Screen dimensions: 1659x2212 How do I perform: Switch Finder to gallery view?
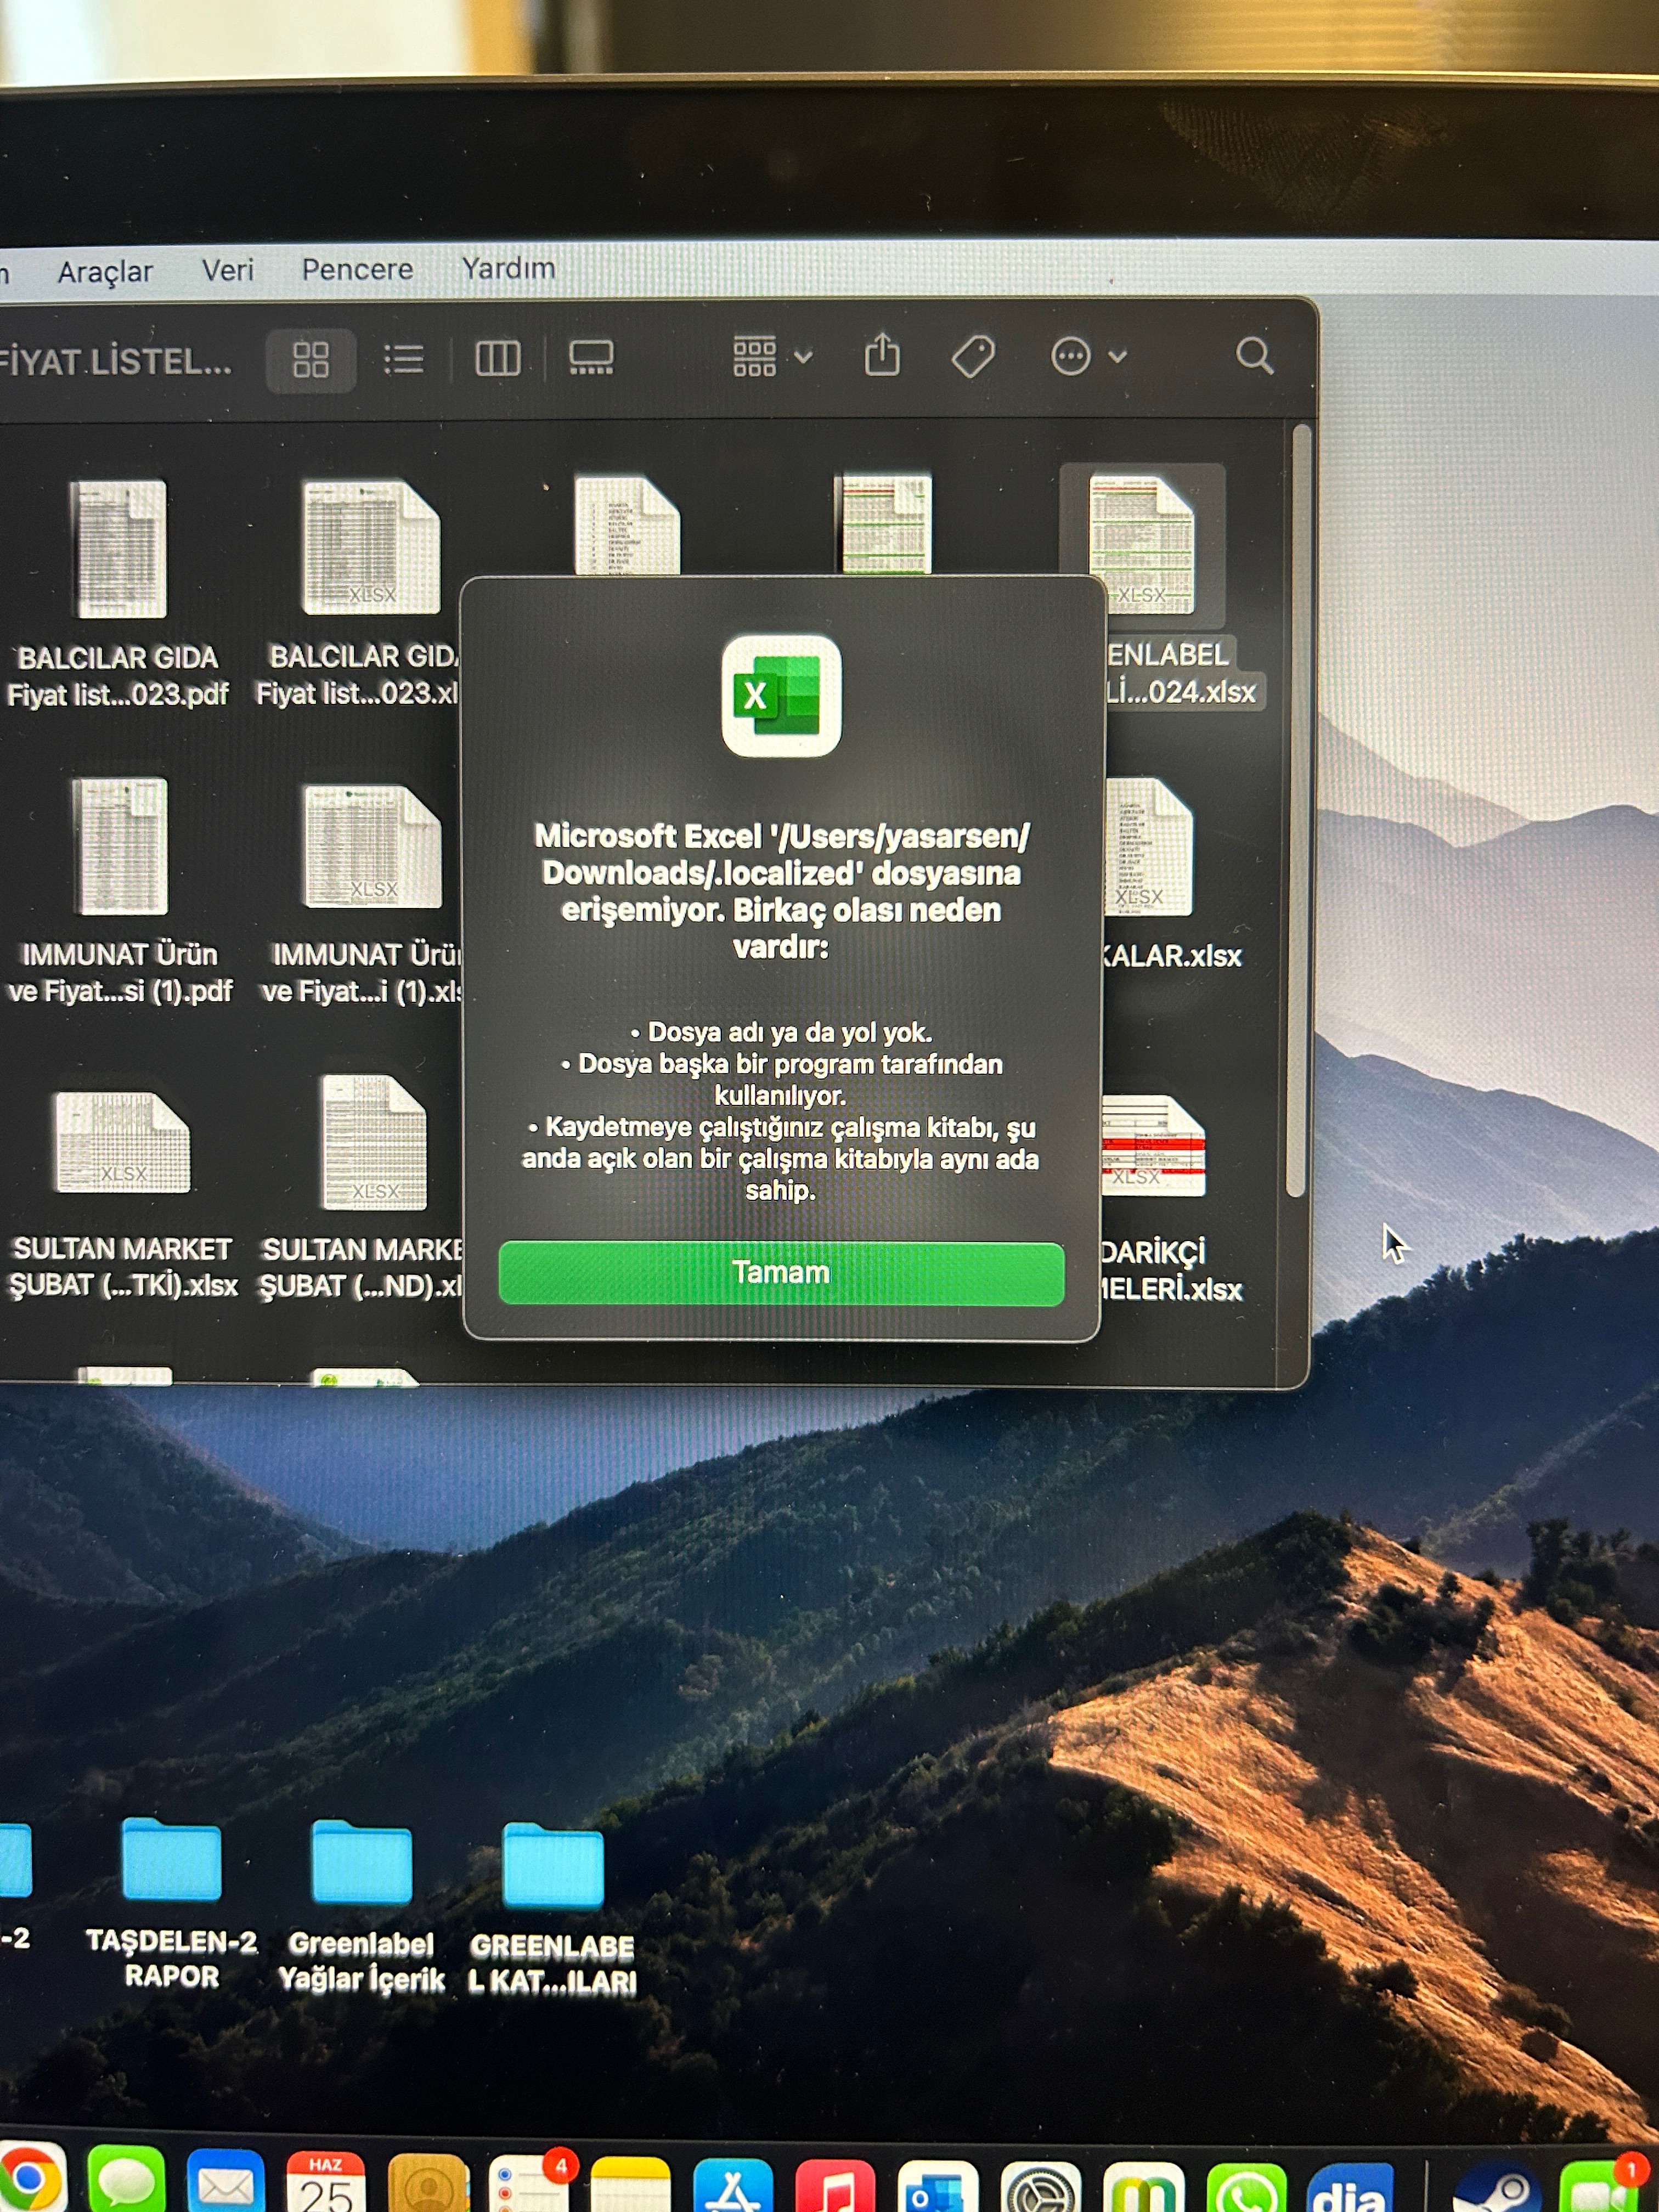[x=591, y=357]
